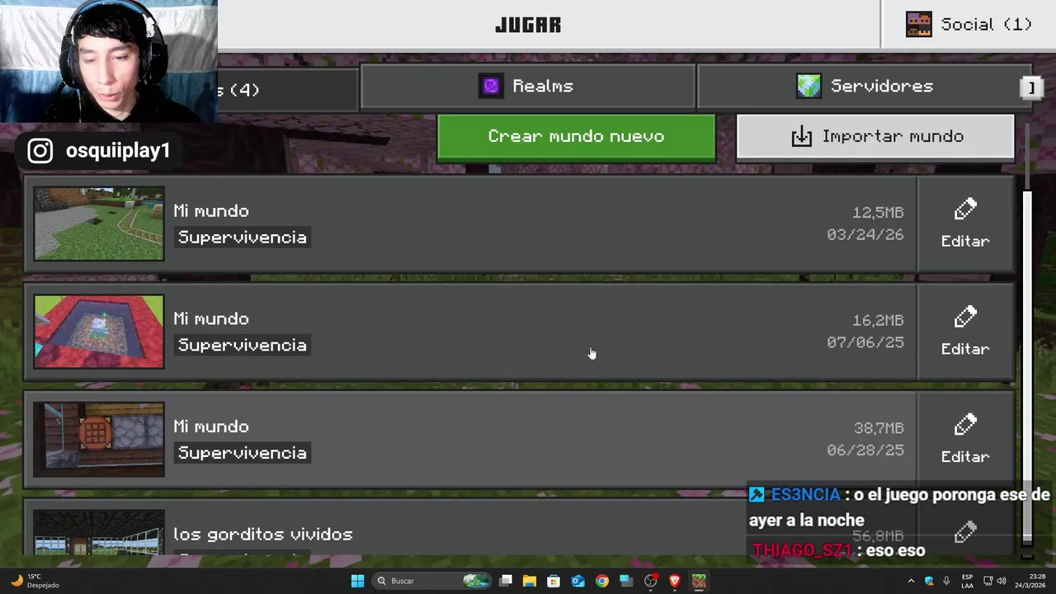Screen dimensions: 1056x594
Task: Click the Instagram logo in overlay
Action: coord(40,151)
